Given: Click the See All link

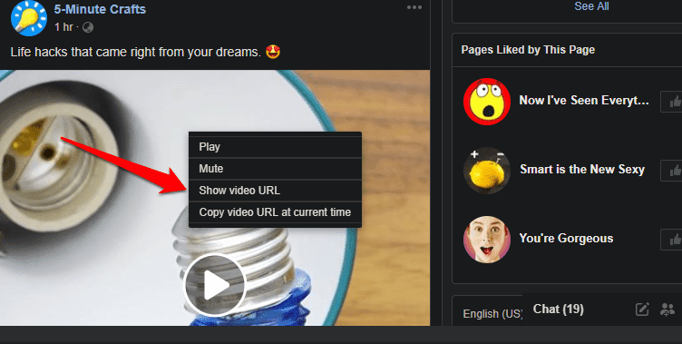Looking at the screenshot, I should (x=591, y=6).
